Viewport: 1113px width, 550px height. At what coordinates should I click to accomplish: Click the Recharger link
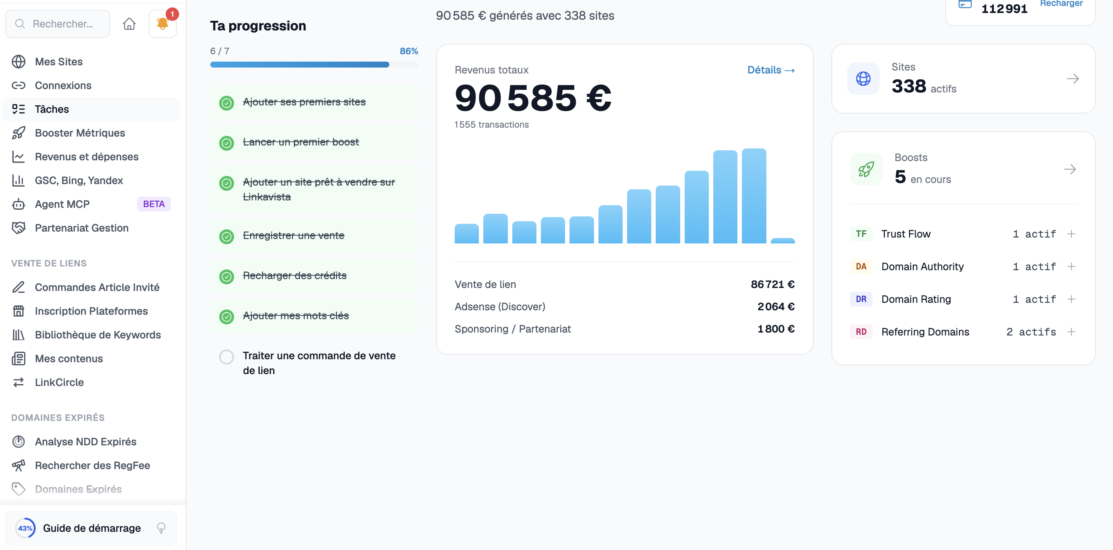pos(1061,3)
